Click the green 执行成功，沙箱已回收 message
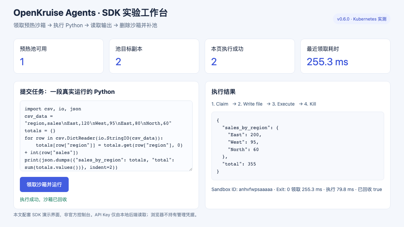Image resolution: width=404 pixels, height=227 pixels. click(x=43, y=199)
